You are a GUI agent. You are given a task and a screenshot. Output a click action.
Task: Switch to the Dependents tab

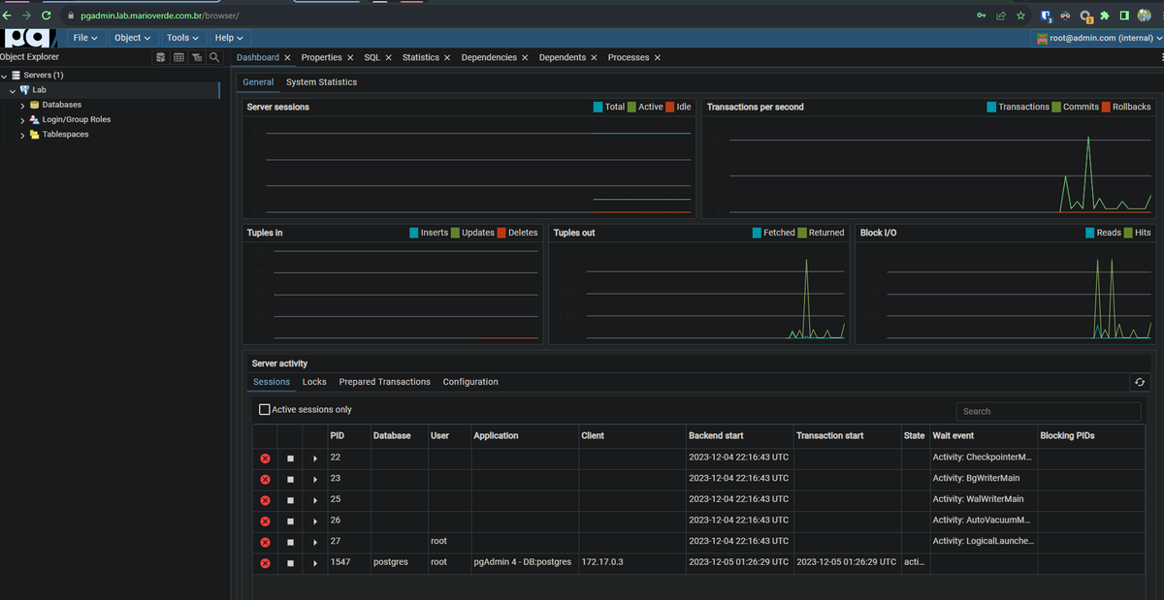563,57
